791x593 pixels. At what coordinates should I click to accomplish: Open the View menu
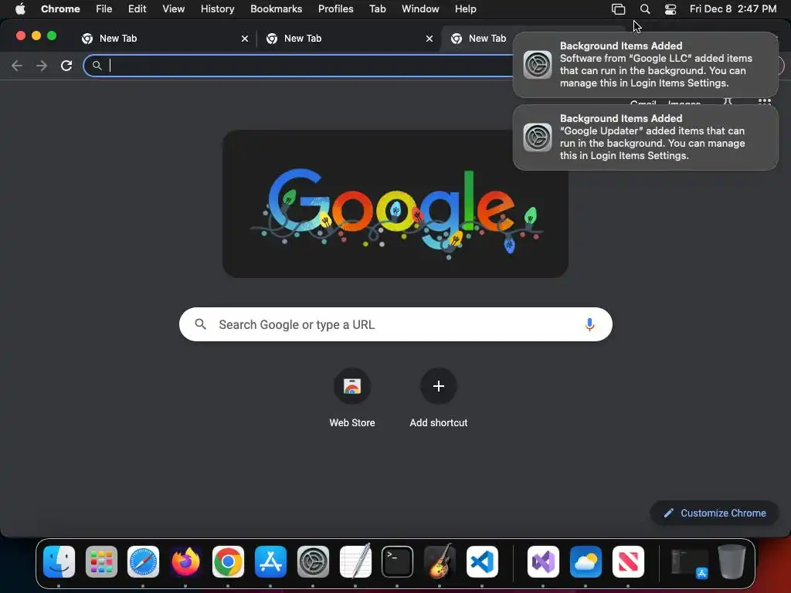pyautogui.click(x=174, y=9)
